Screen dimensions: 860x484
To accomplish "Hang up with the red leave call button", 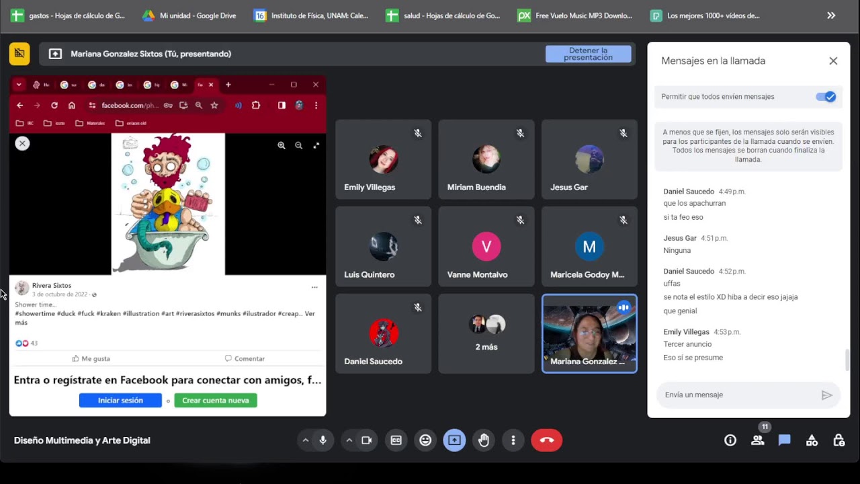I will [x=546, y=440].
